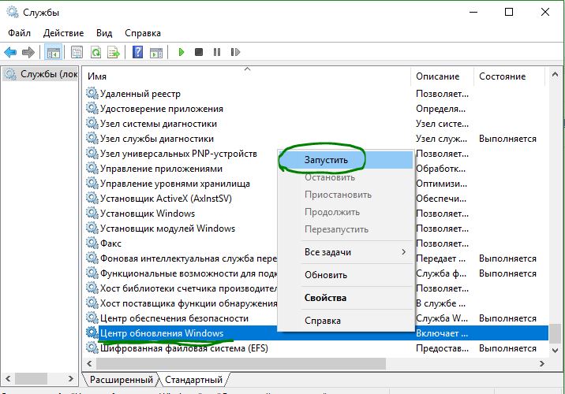Click gear icon next to Центр обновления Windows
Viewport: 565px width, 394px height.
(92, 333)
